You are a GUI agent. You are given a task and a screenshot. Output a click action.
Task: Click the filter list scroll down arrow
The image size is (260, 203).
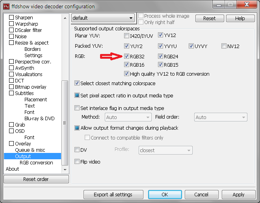65,169
